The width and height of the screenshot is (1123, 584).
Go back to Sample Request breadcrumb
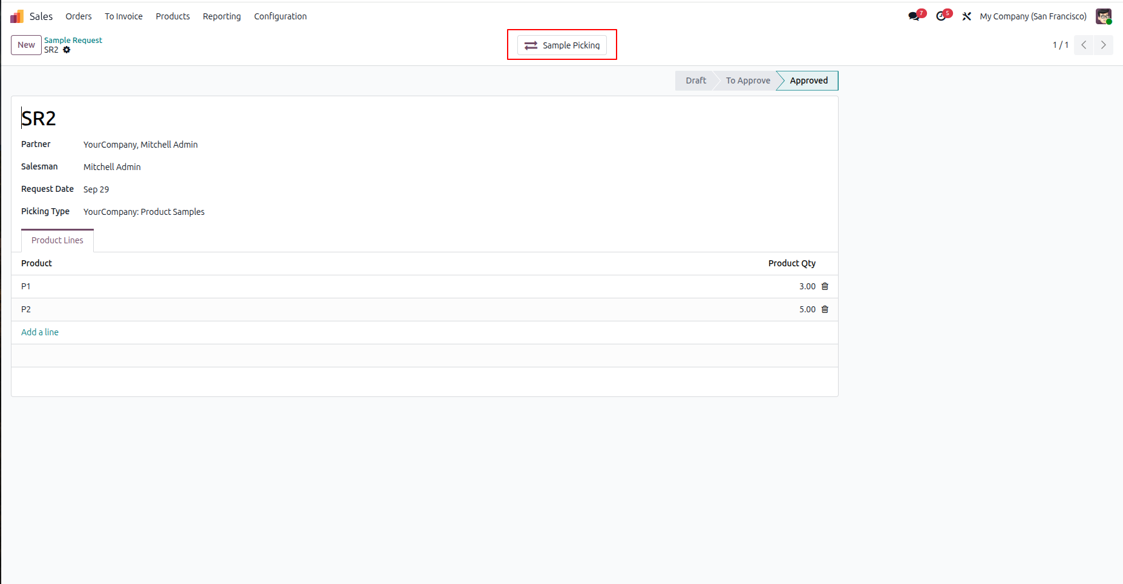point(73,40)
